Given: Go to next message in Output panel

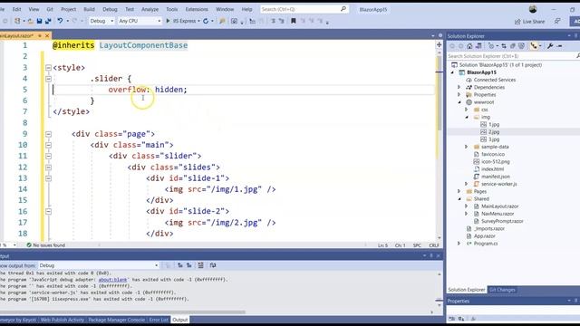Looking at the screenshot, I should (189, 265).
